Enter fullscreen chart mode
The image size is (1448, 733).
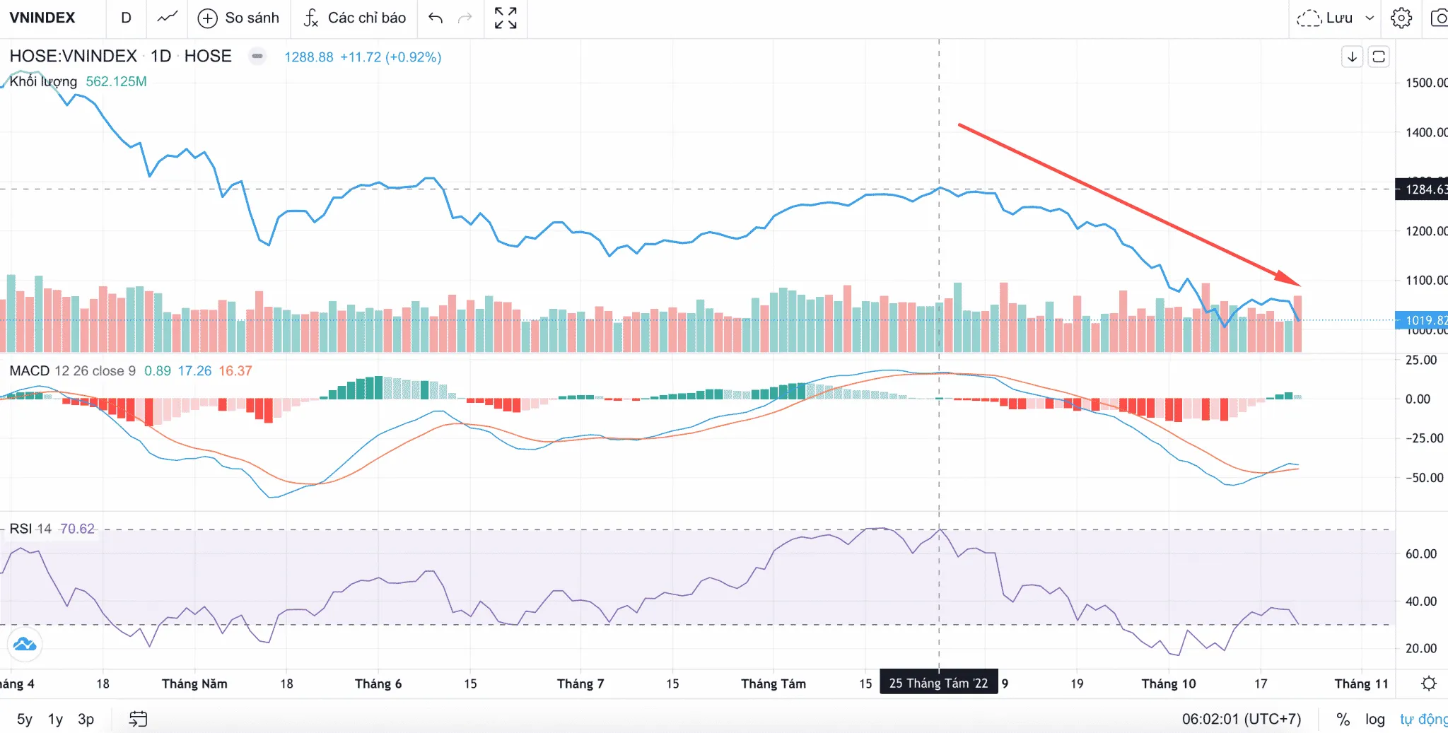(x=506, y=18)
